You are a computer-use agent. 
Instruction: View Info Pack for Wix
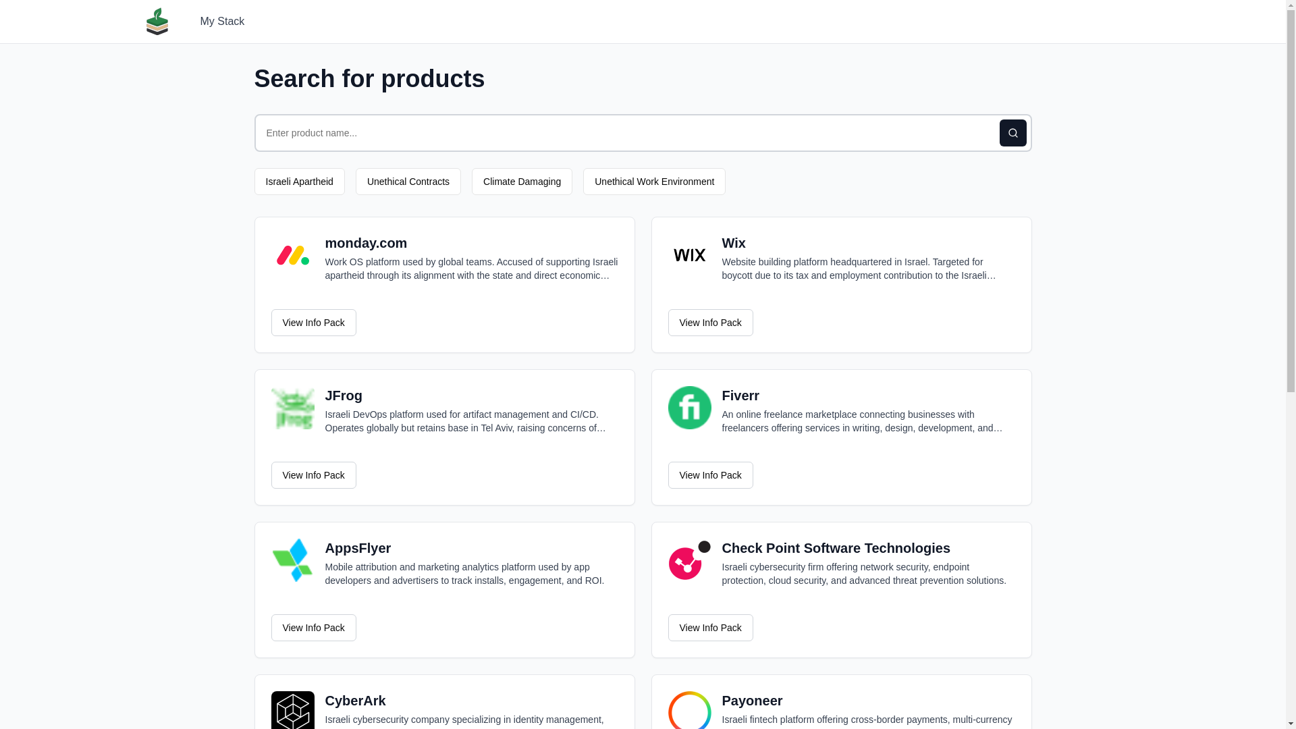pos(711,323)
